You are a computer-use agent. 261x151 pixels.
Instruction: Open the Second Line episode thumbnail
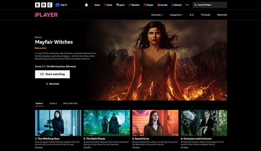click(x=155, y=123)
